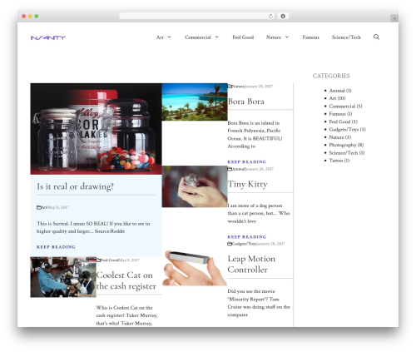Click Keep Reading under the drawing post
416x352 pixels.
56,247
